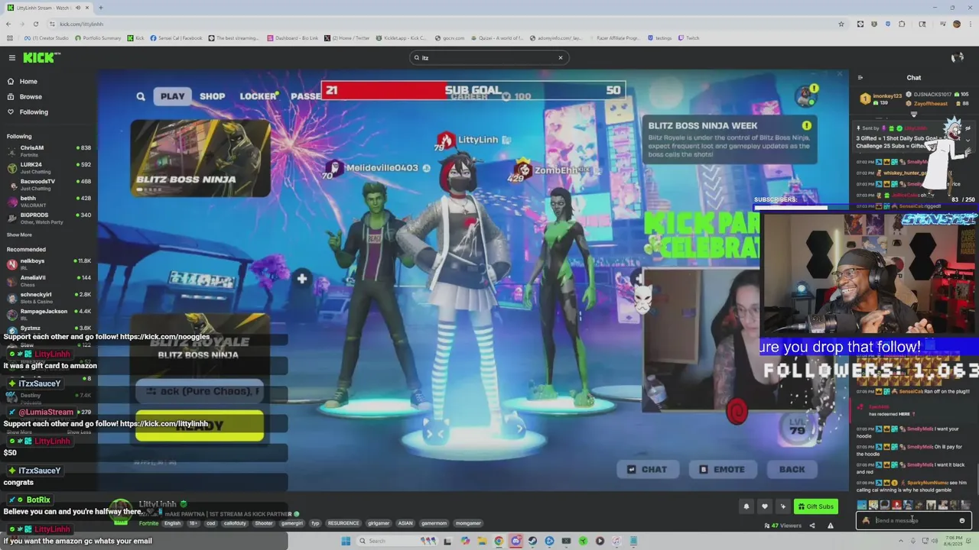
Task: Open a new browser tab with plus
Action: (101, 8)
